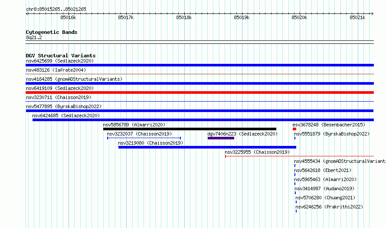Click the nsv4555434 gnomAD variant label
Image resolution: width=386 pixels, height=228 pixels.
point(340,161)
